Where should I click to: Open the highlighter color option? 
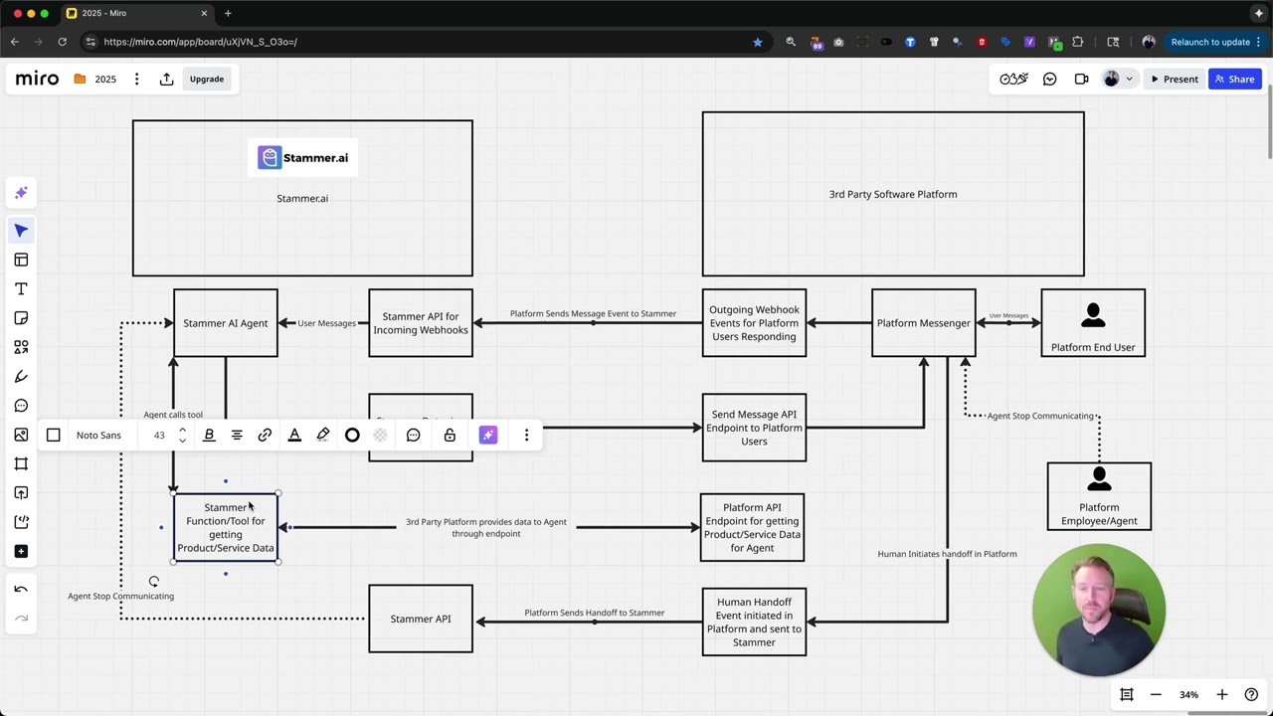323,435
